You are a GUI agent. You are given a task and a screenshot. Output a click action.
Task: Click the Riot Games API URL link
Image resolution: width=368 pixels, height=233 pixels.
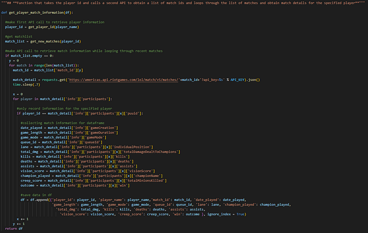point(124,80)
